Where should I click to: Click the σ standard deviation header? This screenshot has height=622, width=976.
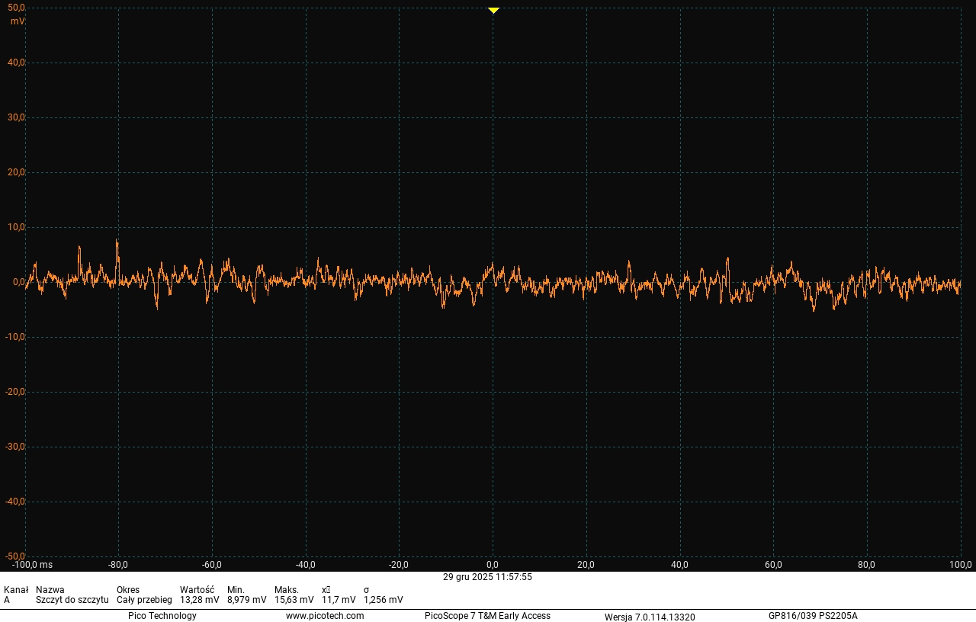click(x=367, y=590)
